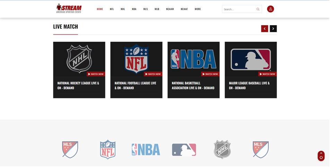Expand the MORE navigation menu
The image size is (330, 167).
point(198,9)
